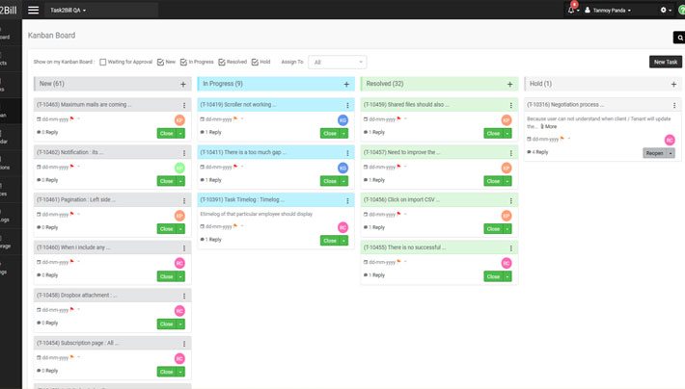Open the settings gear in the top bar
The image size is (685, 389).
[x=663, y=10]
